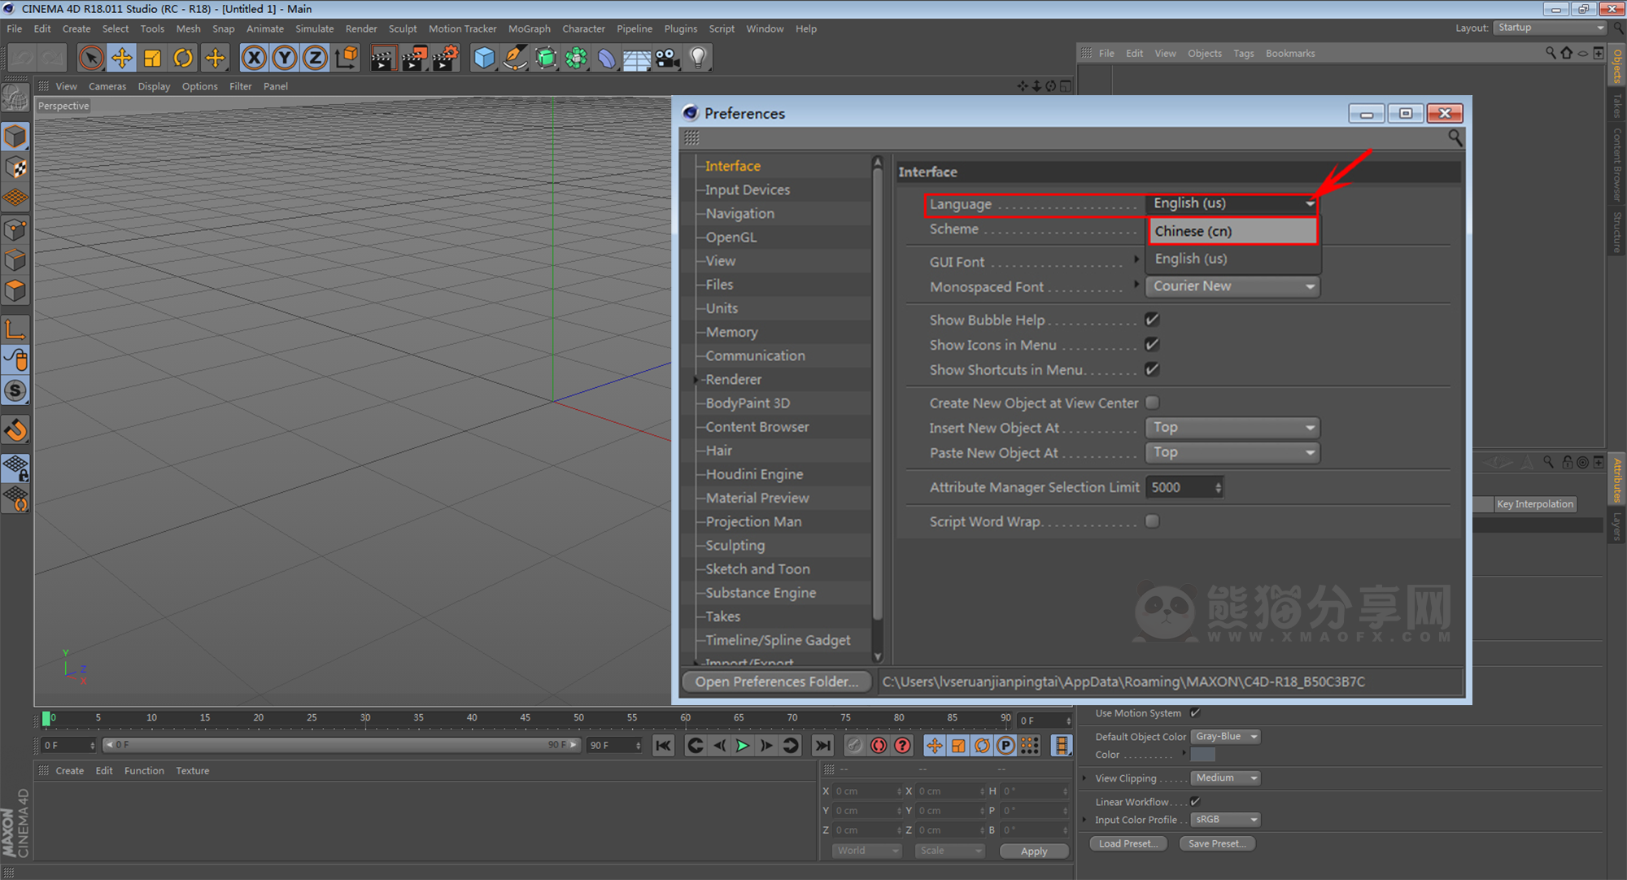Add a Cube primitive object icon
The height and width of the screenshot is (880, 1627).
tap(484, 58)
